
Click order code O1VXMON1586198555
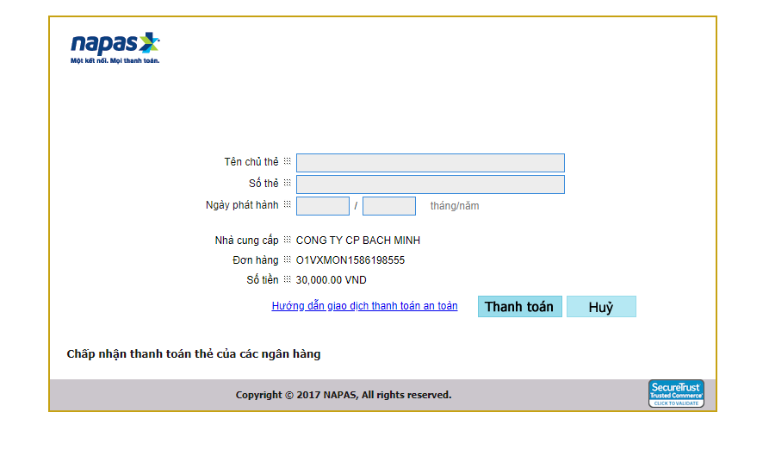coord(350,260)
